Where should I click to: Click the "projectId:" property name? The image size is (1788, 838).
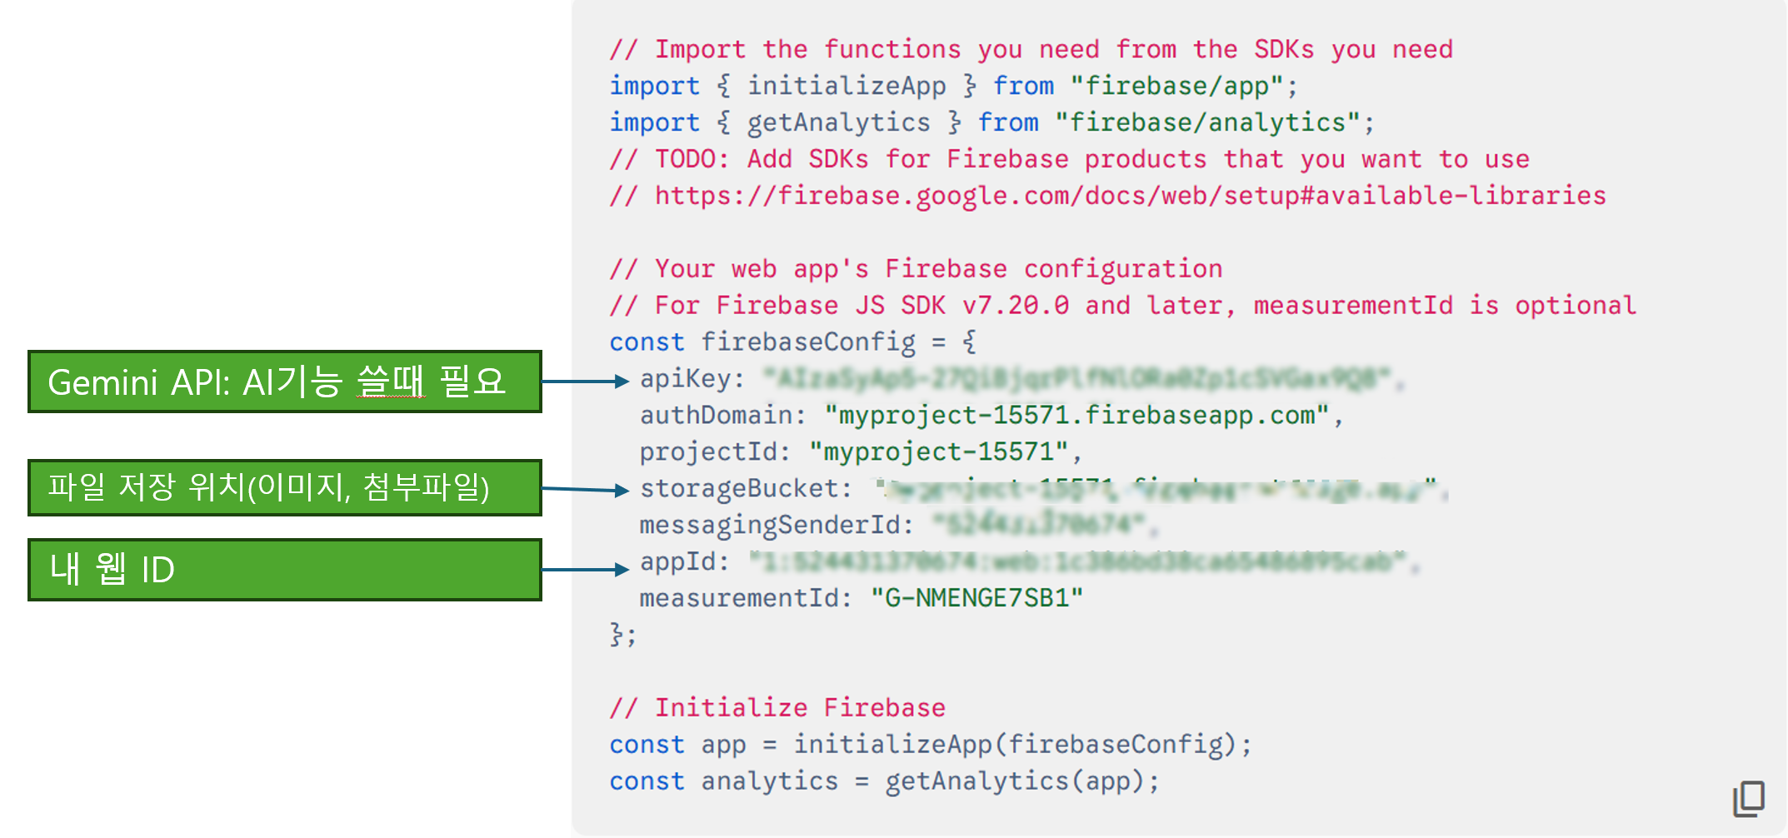pos(715,452)
